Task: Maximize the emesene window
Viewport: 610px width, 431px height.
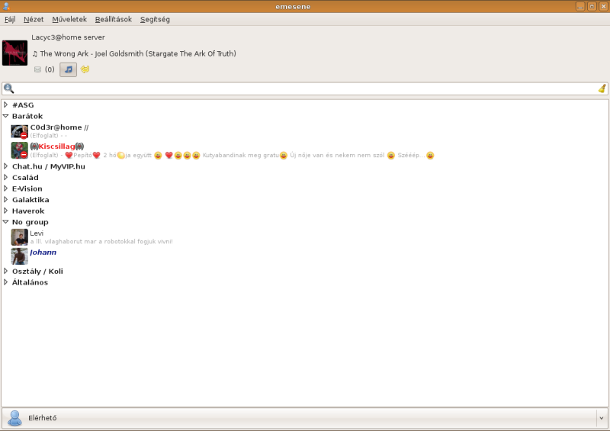Action: pyautogui.click(x=592, y=6)
